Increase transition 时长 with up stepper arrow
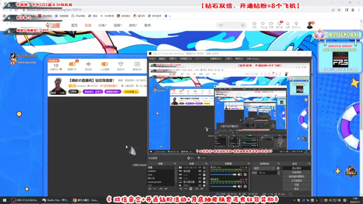This screenshot has width=363, height=204. [279, 172]
